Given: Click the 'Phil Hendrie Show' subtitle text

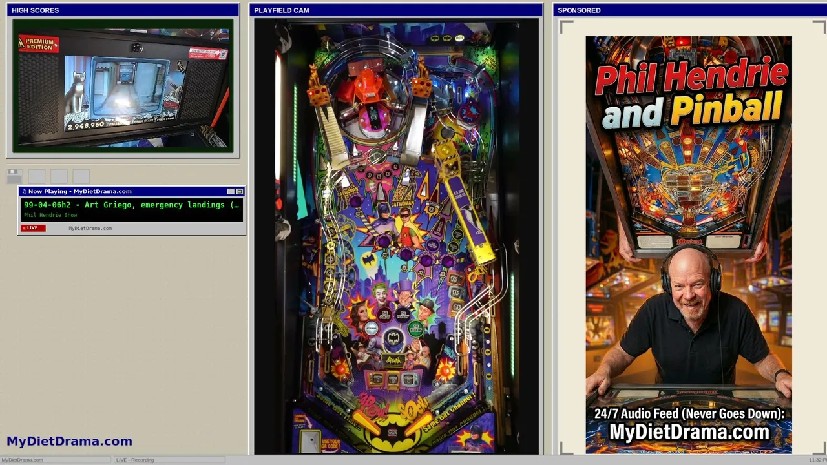Looking at the screenshot, I should [x=50, y=215].
